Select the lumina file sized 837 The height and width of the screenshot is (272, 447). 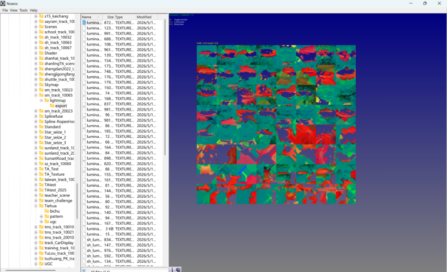122,104
